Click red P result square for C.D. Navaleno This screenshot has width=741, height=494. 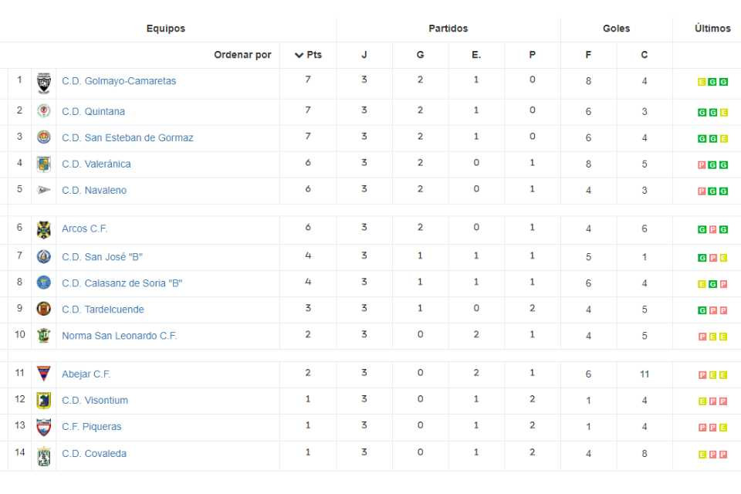[702, 191]
